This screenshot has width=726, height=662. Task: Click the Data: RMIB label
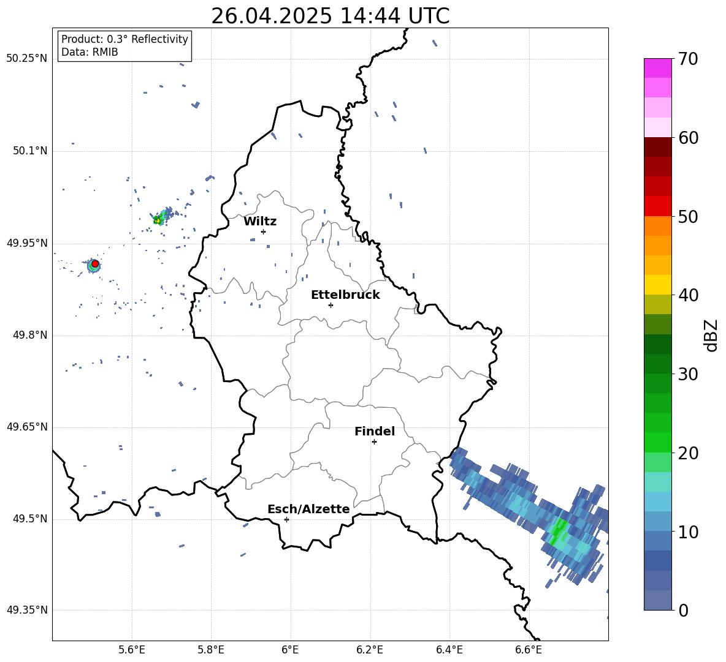coord(90,52)
